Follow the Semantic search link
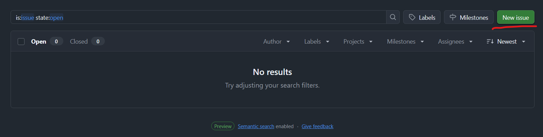Viewport: 543px width, 137px height. 256,126
